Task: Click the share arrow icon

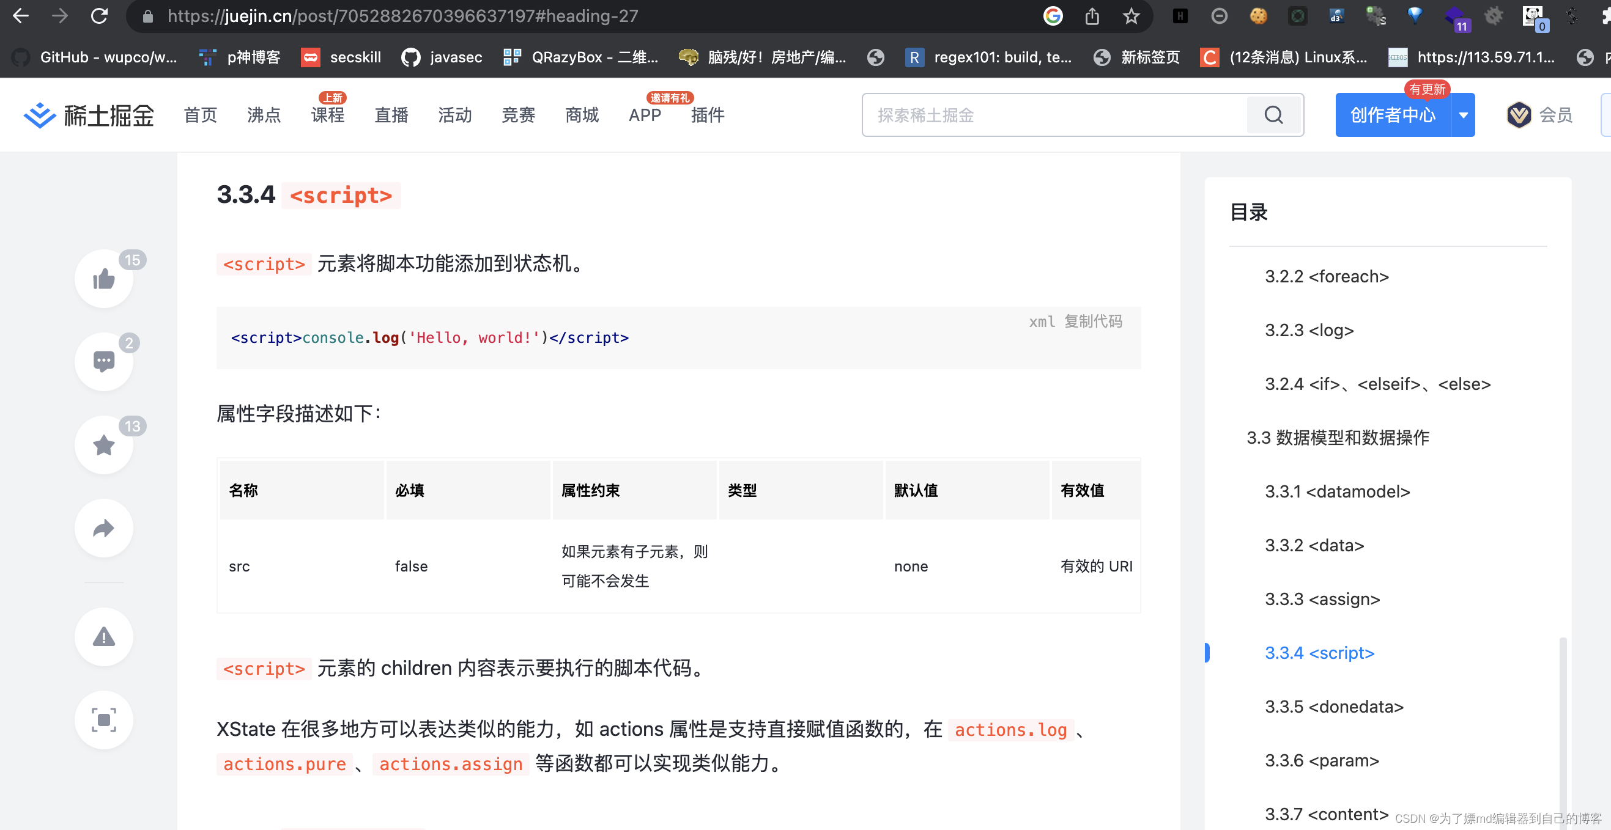Action: click(104, 528)
